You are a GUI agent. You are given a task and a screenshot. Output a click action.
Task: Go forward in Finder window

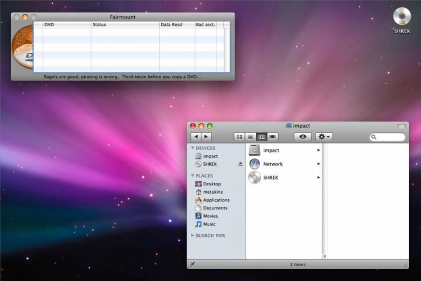pyautogui.click(x=206, y=137)
